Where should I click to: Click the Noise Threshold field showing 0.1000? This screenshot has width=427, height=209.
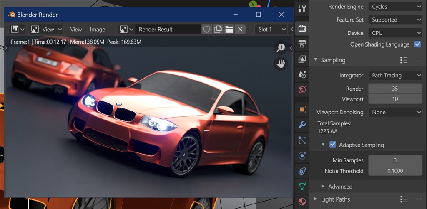click(395, 171)
